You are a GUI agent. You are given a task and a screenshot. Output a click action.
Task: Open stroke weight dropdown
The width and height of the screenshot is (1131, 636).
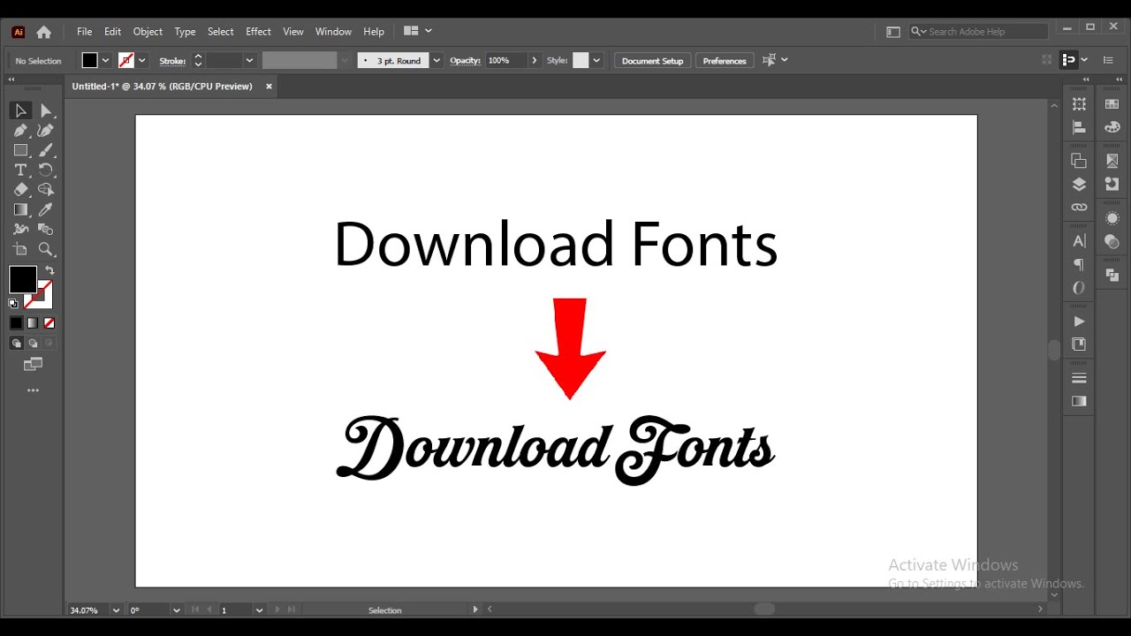[x=249, y=61]
